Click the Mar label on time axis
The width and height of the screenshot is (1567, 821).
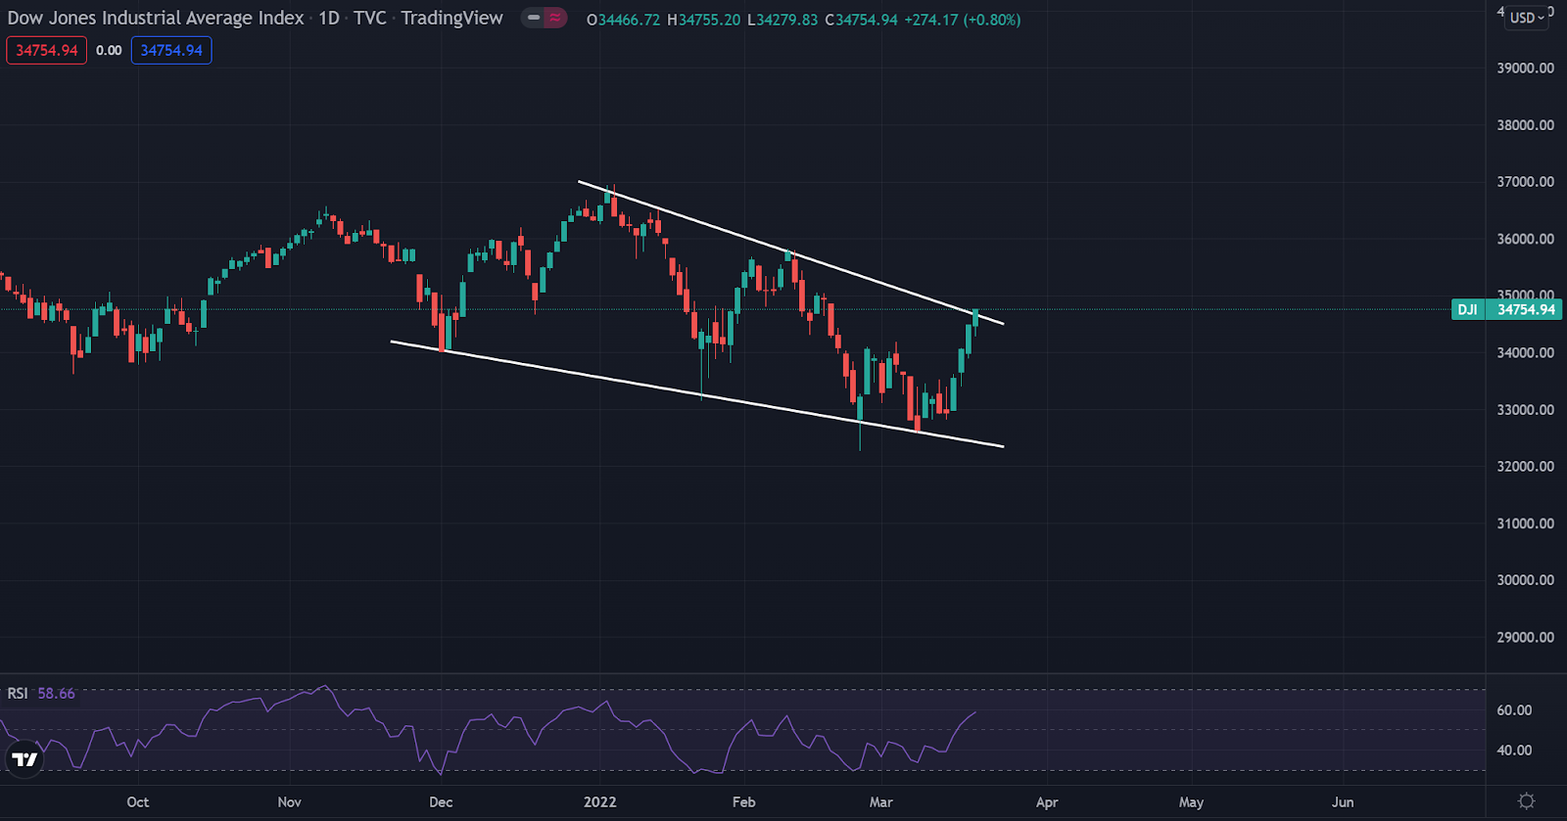(x=881, y=802)
